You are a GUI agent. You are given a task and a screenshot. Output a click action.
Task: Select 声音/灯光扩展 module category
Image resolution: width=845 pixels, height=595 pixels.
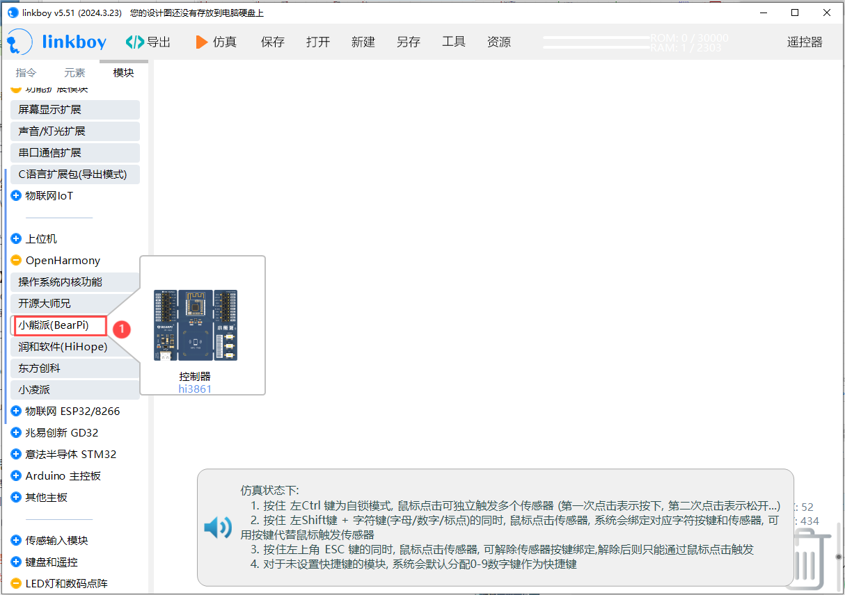75,131
